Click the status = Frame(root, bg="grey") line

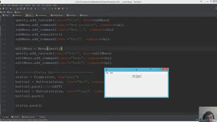[47, 77]
